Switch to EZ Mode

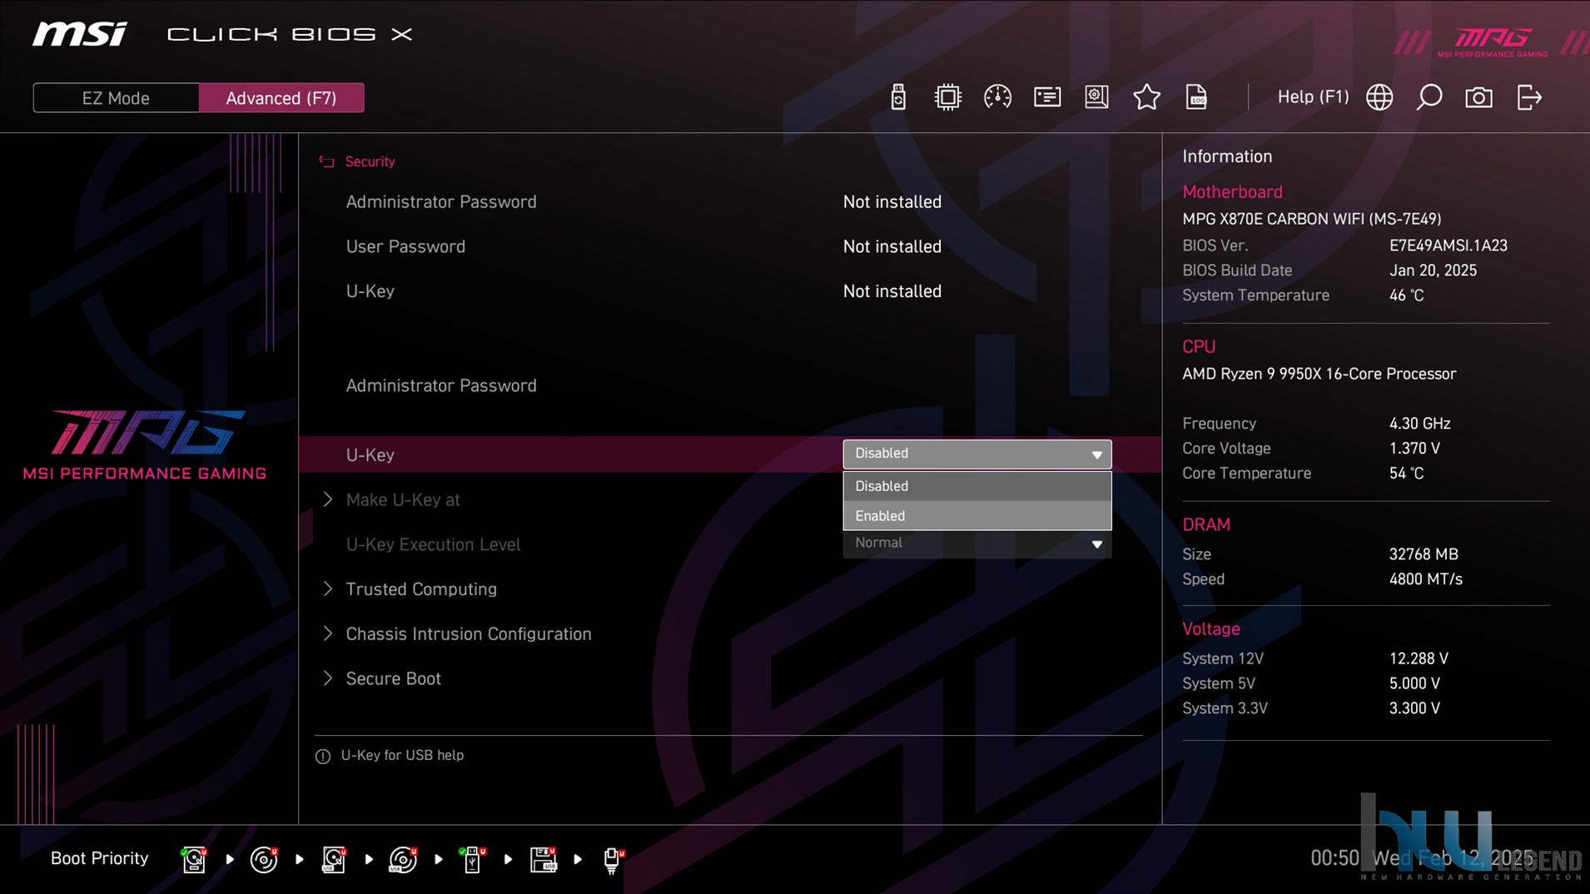pyautogui.click(x=116, y=98)
